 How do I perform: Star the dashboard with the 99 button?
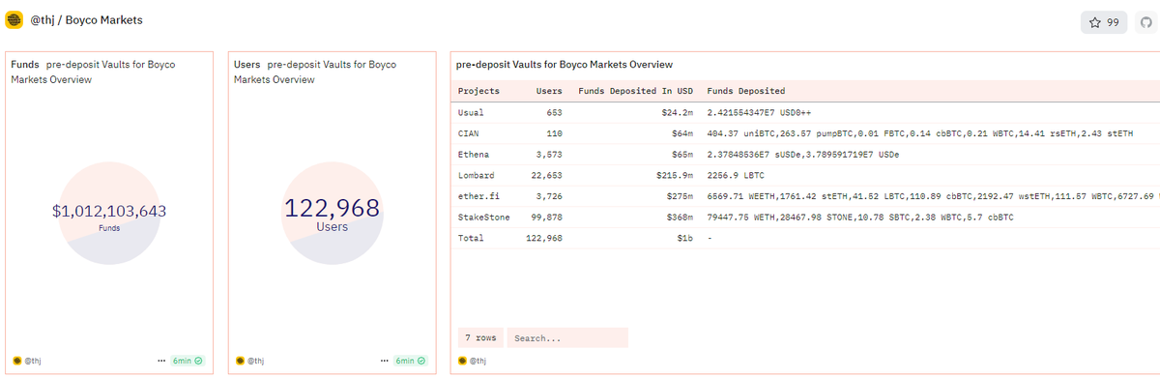(1104, 21)
